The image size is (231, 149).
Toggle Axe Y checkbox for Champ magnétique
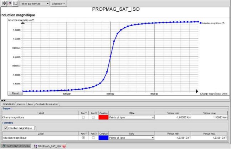(83, 117)
